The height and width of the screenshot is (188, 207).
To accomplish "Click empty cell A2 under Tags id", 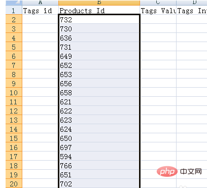I will (40, 20).
